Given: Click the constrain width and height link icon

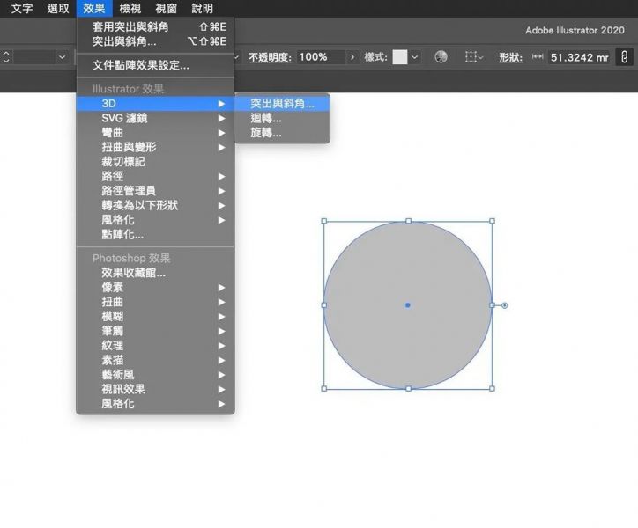Looking at the screenshot, I should pos(624,57).
